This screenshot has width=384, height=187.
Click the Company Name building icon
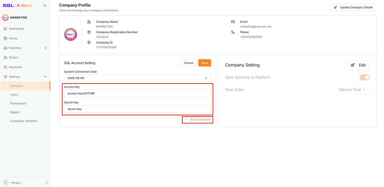tap(89, 22)
